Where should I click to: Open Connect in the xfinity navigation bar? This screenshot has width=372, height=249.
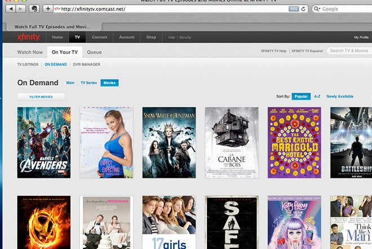point(99,37)
